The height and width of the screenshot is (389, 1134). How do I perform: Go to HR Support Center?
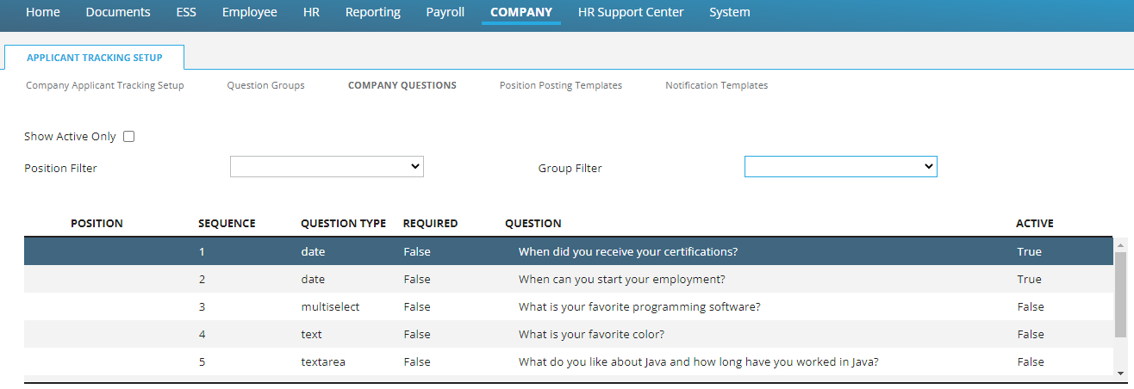(x=631, y=12)
